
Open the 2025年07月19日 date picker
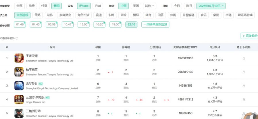[x=211, y=6]
